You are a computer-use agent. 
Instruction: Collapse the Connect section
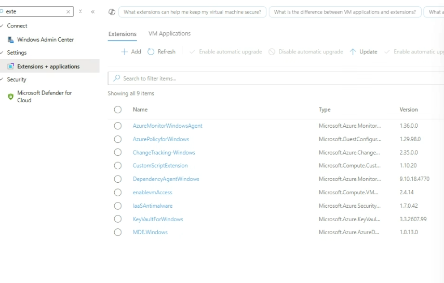pos(2,26)
